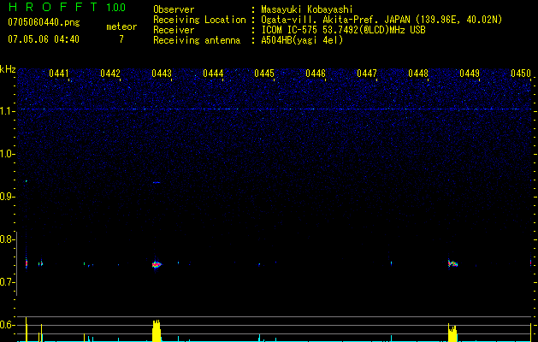Click the colored meteor echo below 0443
This screenshot has height=342, width=538.
tap(156, 265)
